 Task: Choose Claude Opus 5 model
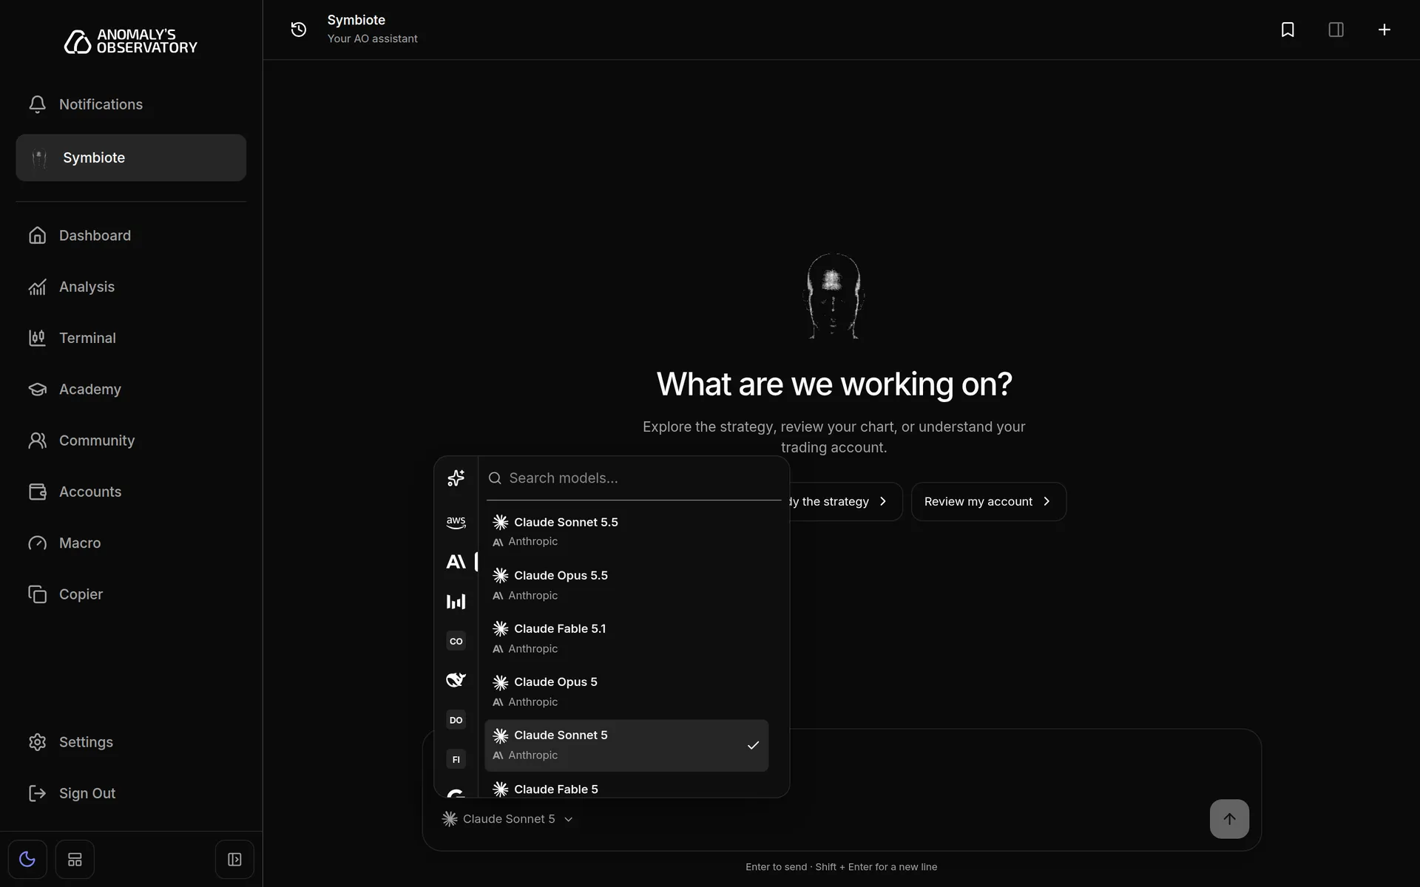(x=626, y=691)
